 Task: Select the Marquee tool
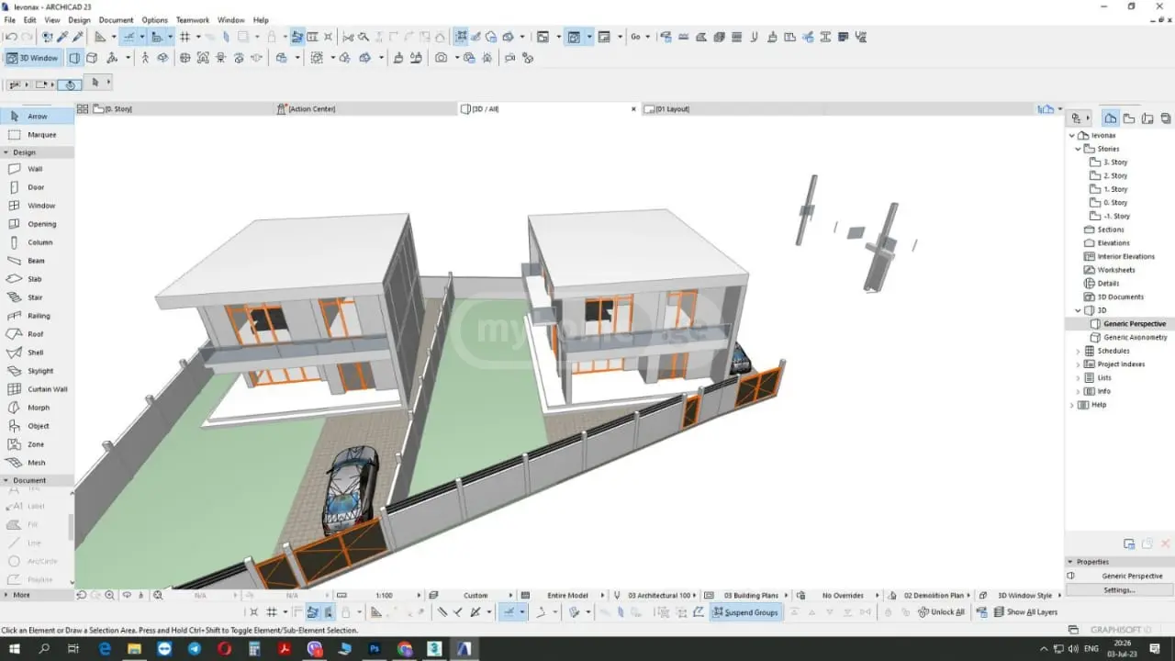[37, 135]
